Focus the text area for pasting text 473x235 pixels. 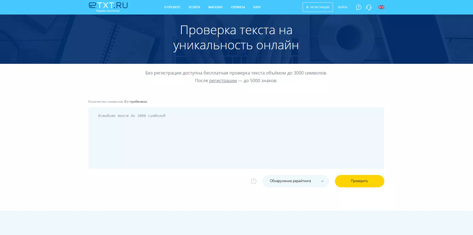pyautogui.click(x=236, y=138)
